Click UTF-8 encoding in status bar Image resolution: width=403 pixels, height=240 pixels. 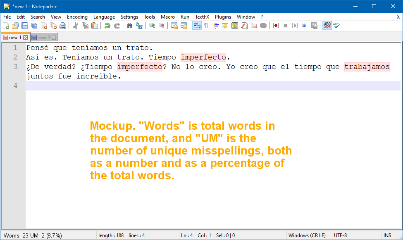[x=340, y=235]
